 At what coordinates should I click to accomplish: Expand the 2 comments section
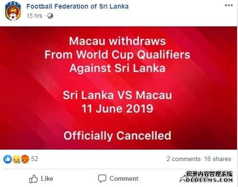tap(183, 159)
